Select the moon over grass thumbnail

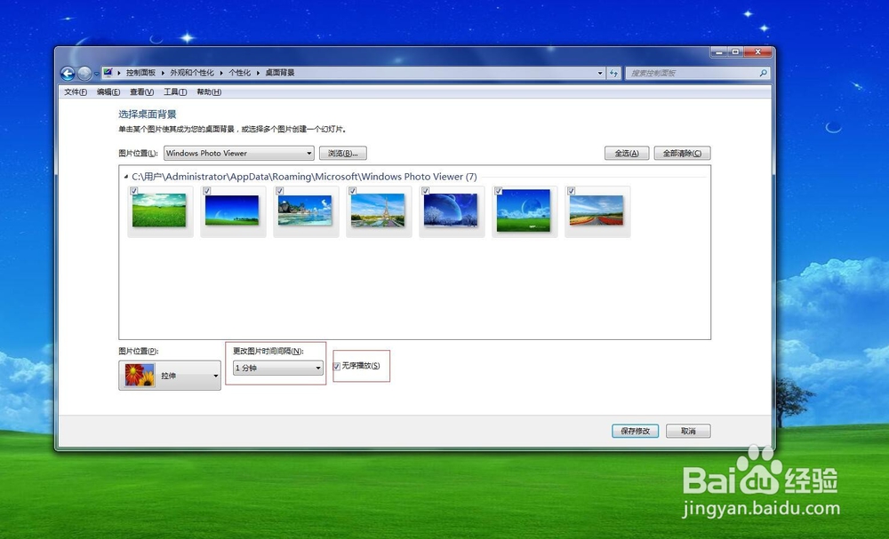pos(524,210)
